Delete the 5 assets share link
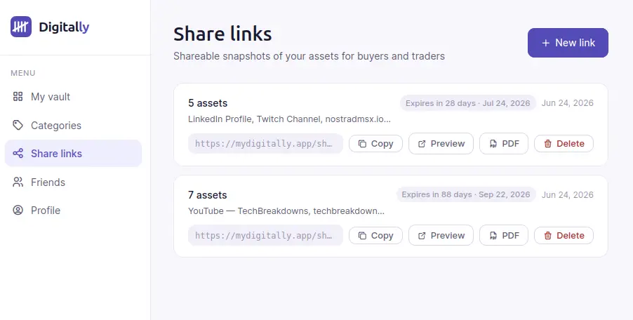Screen dimensions: 633x320 click(564, 144)
